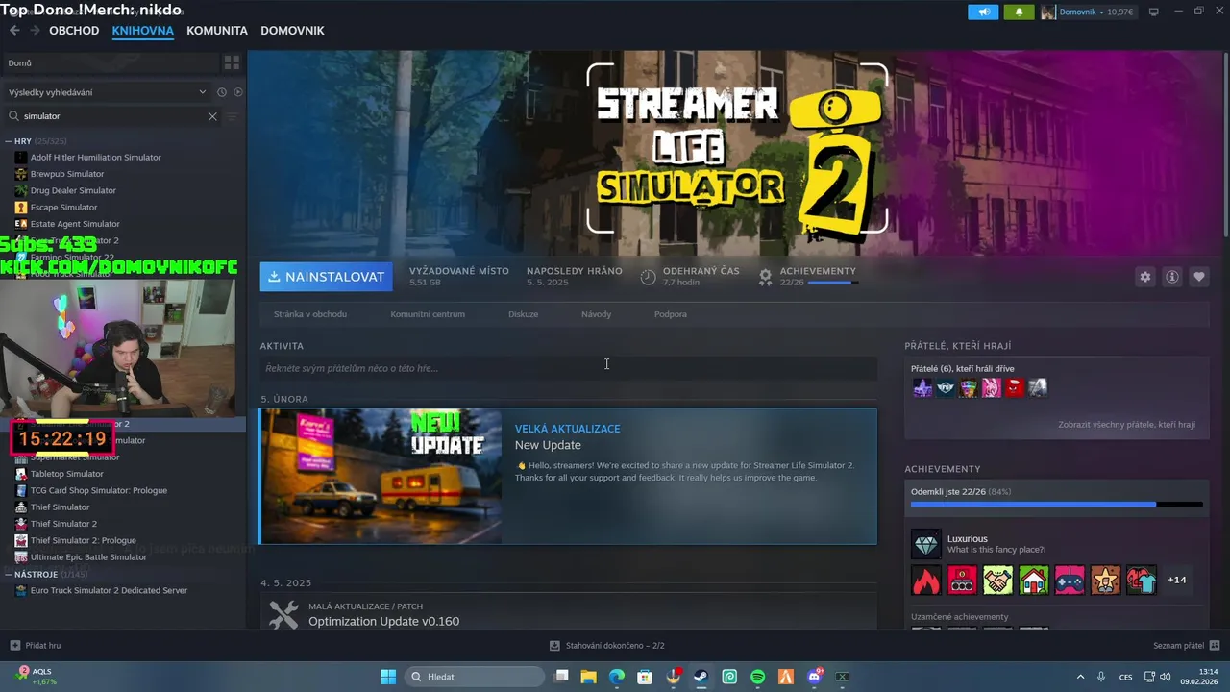This screenshot has width=1230, height=692.
Task: Select TCG Card Shop Simulator: Prologue
Action: [x=98, y=490]
